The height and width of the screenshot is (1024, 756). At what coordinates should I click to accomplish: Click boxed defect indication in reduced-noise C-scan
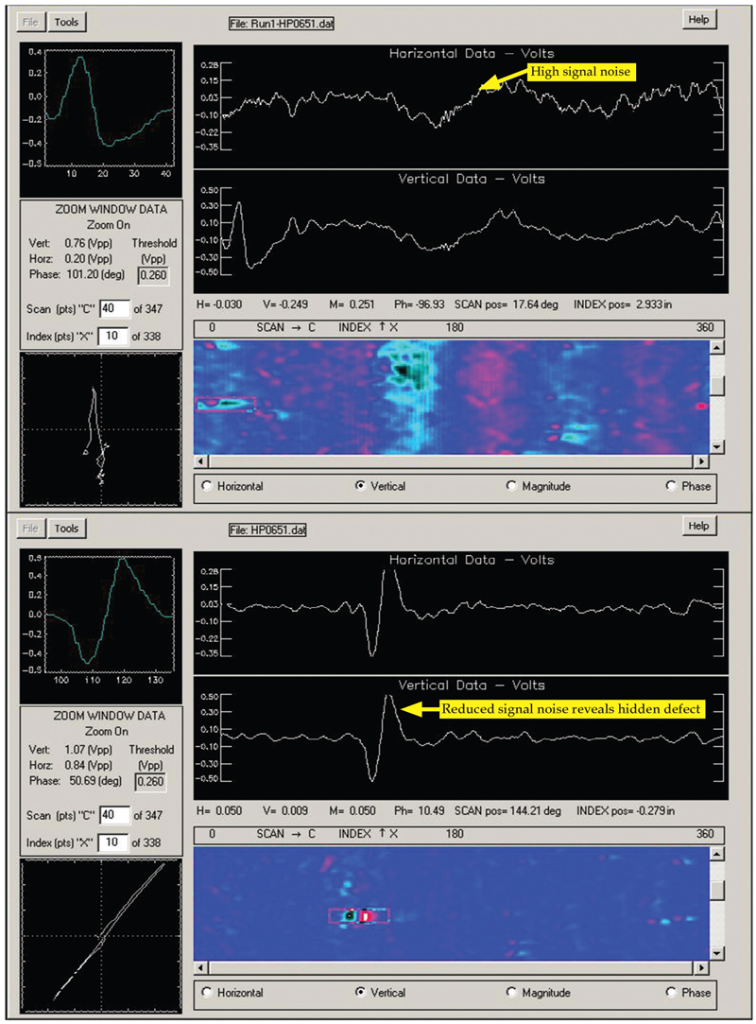click(358, 915)
